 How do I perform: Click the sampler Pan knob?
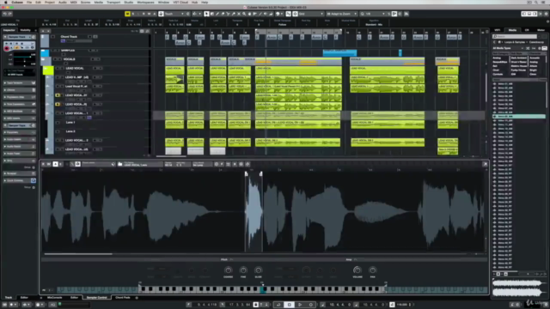(x=372, y=270)
